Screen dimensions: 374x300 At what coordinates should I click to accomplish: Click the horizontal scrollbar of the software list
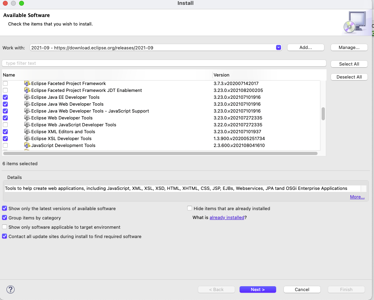(x=160, y=153)
